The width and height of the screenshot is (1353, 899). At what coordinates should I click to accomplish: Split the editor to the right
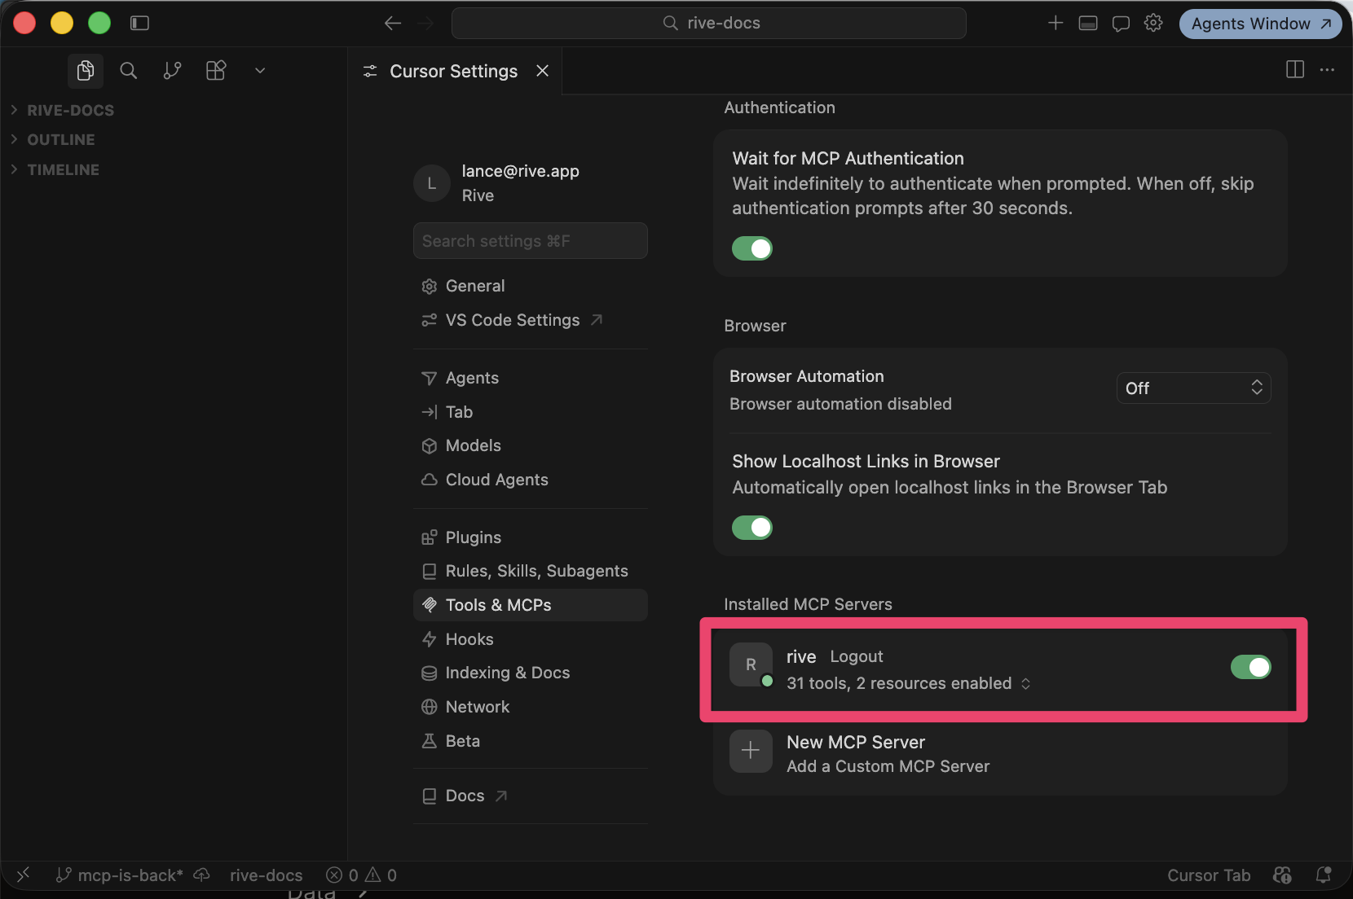[1295, 70]
